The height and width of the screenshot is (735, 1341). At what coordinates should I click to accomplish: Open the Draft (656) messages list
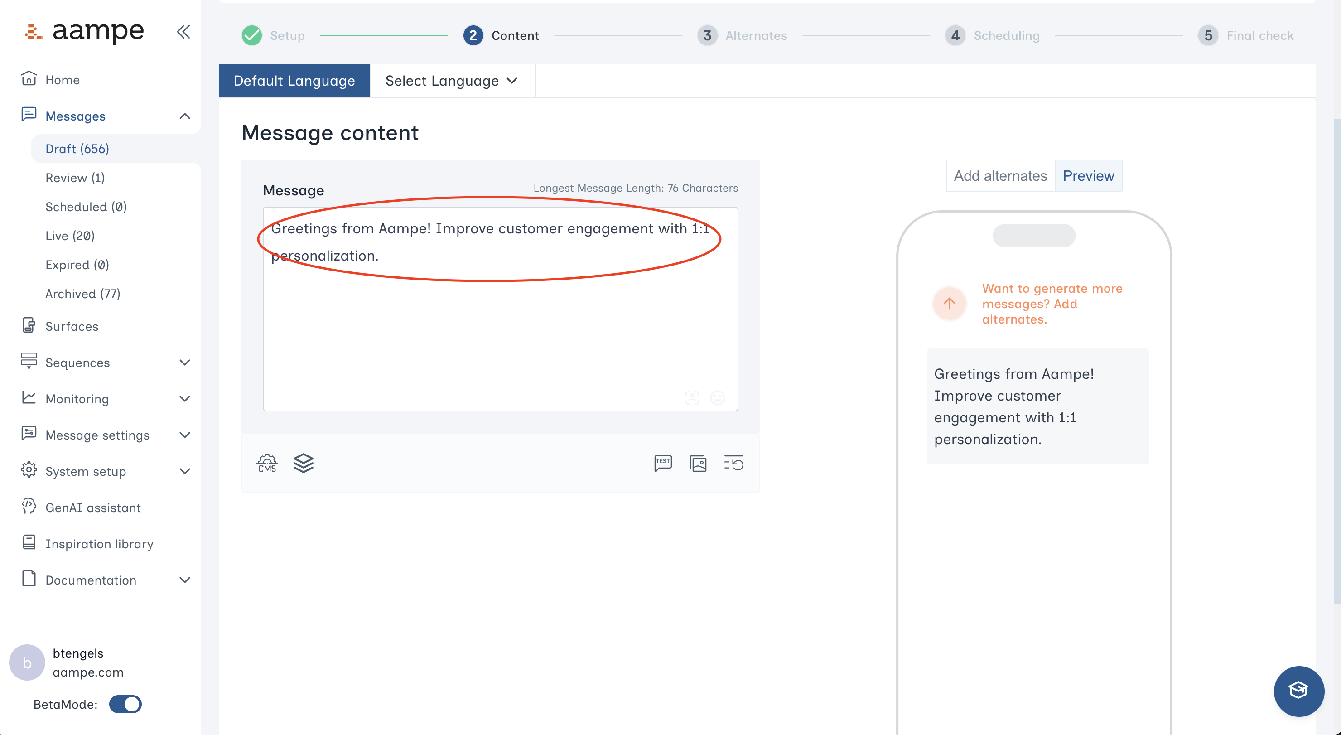[x=77, y=148]
